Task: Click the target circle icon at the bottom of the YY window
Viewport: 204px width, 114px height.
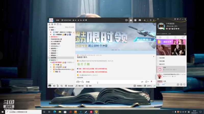Action: pyautogui.click(x=181, y=85)
